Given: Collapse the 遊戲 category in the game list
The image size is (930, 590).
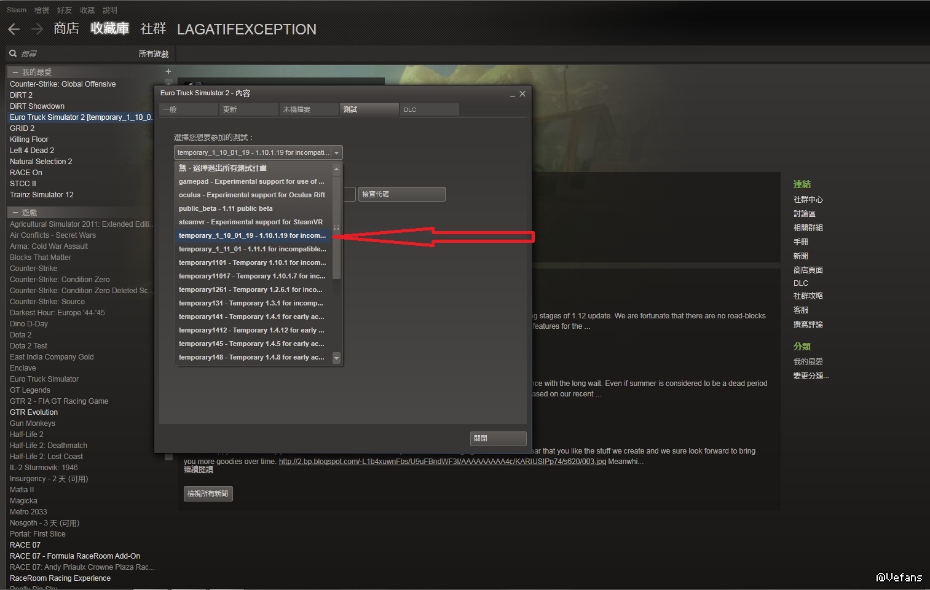Looking at the screenshot, I should [15, 212].
